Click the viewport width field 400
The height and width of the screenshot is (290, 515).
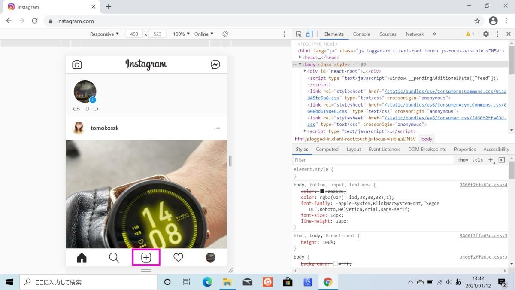tap(134, 34)
